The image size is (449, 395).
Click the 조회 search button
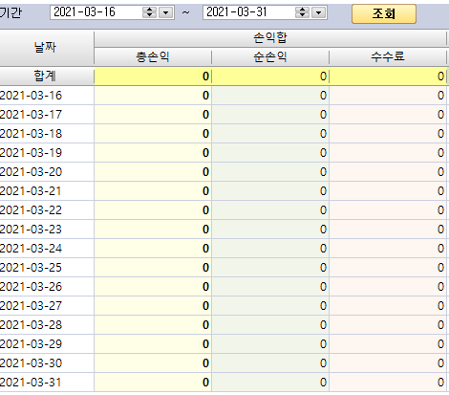click(384, 13)
